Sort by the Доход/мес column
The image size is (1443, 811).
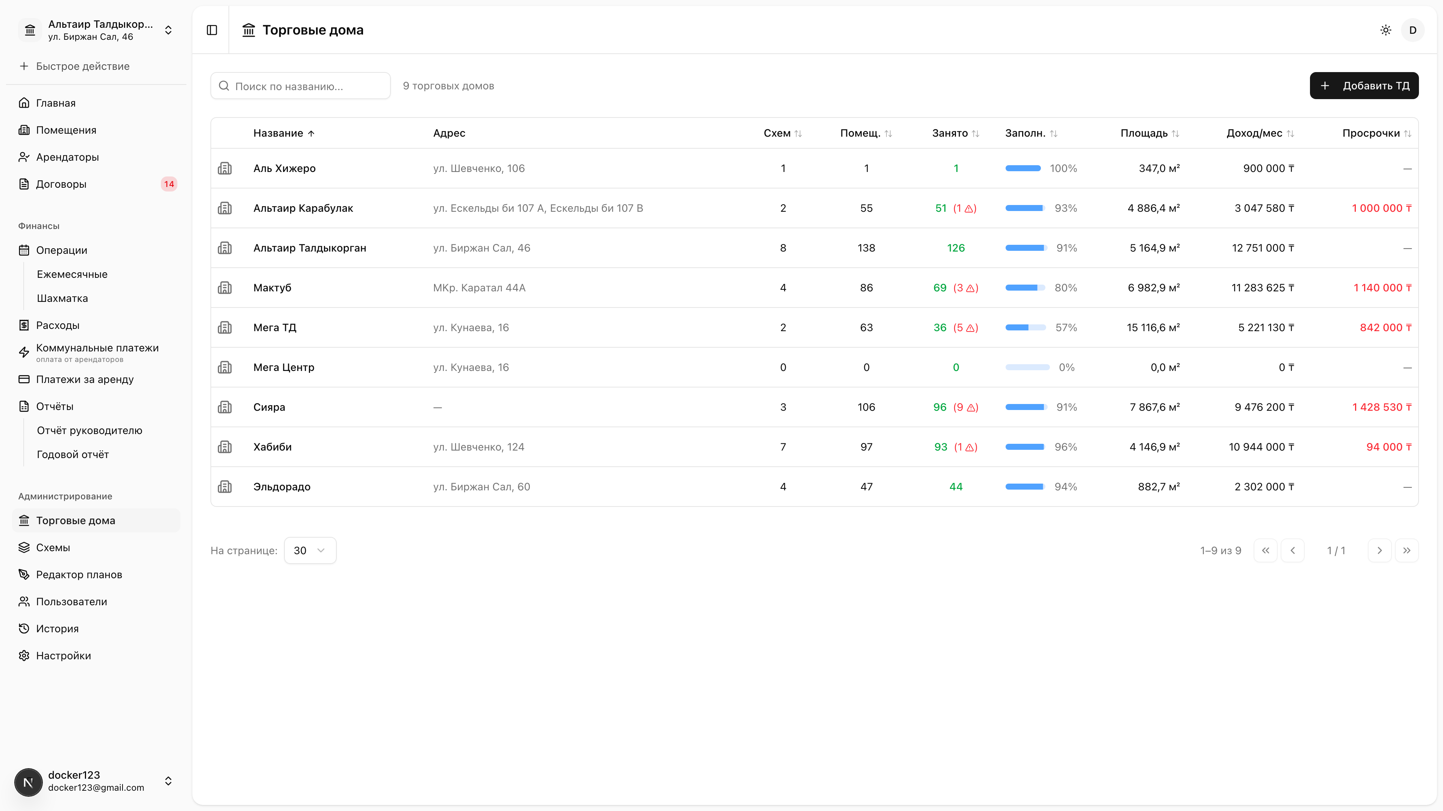[1260, 133]
